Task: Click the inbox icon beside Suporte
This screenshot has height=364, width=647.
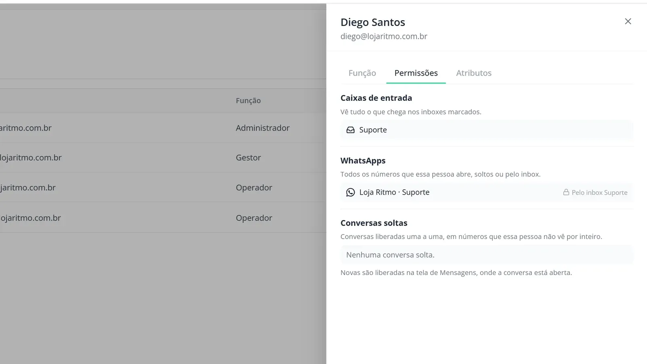Action: click(x=351, y=130)
